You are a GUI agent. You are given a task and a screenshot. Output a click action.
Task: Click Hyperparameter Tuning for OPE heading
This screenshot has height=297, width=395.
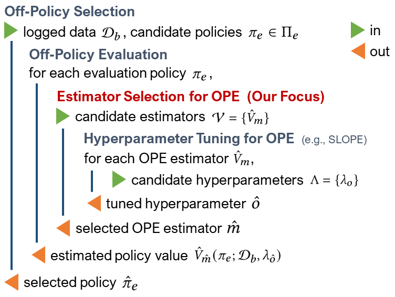[189, 139]
